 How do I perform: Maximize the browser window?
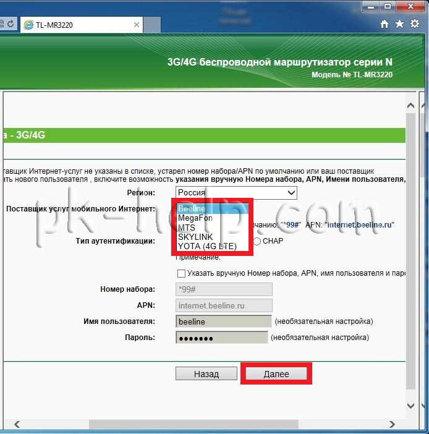tap(388, 7)
